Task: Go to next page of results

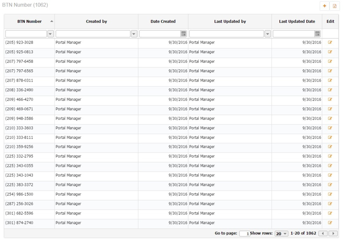Action: pos(333,234)
